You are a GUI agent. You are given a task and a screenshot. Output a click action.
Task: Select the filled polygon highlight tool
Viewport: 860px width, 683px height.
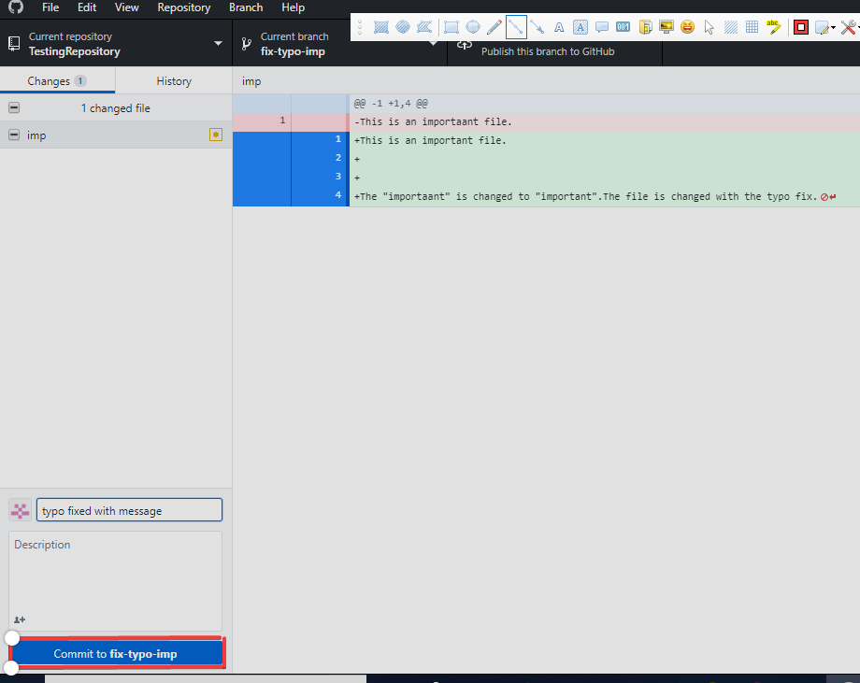[424, 27]
